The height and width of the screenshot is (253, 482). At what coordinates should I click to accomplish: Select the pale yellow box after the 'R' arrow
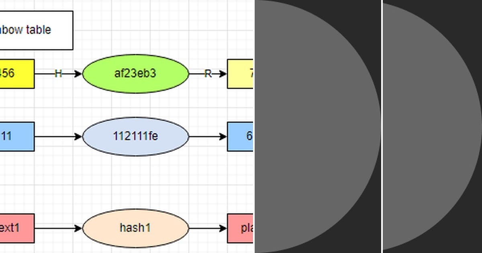pos(241,74)
